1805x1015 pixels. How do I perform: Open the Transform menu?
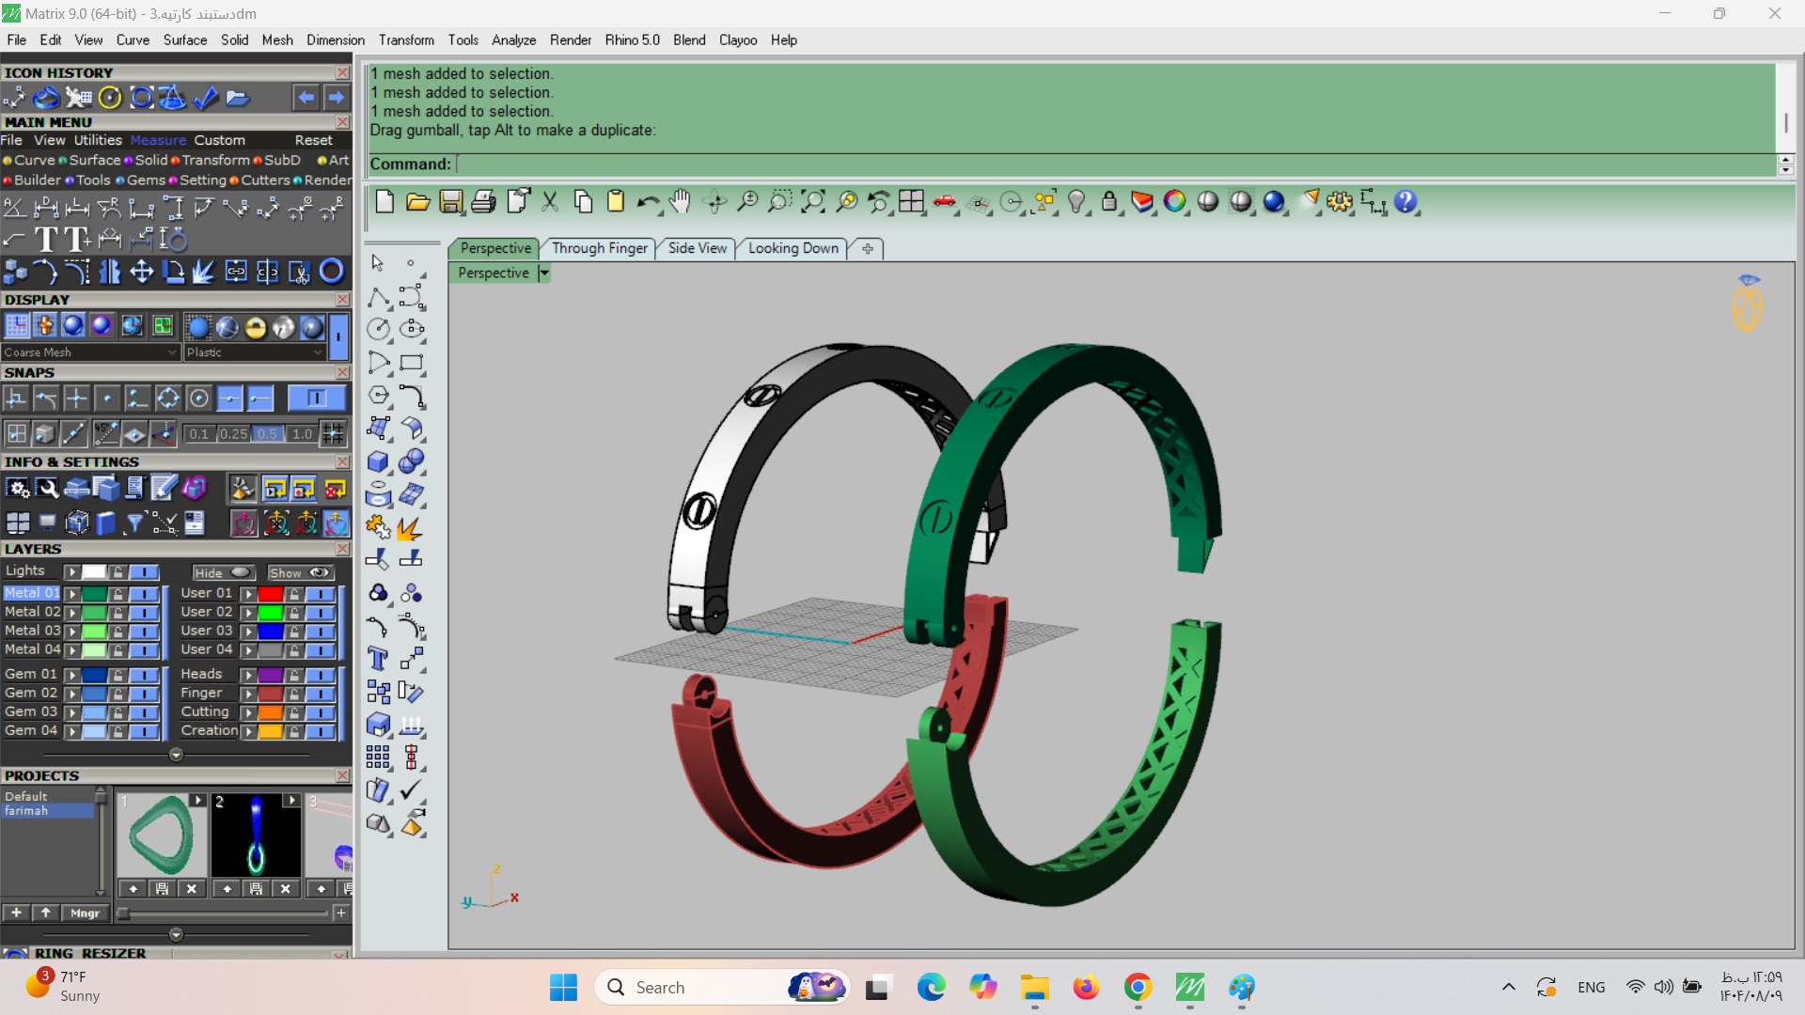406,40
